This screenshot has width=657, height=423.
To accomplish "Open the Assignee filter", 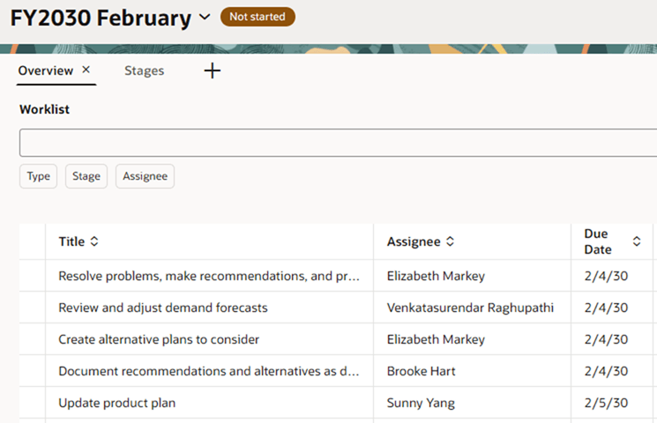I will 145,176.
